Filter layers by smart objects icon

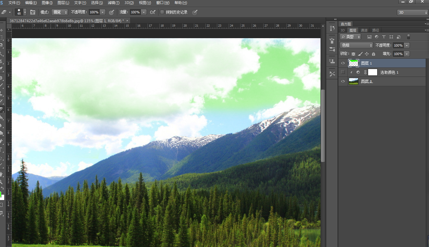coord(398,37)
